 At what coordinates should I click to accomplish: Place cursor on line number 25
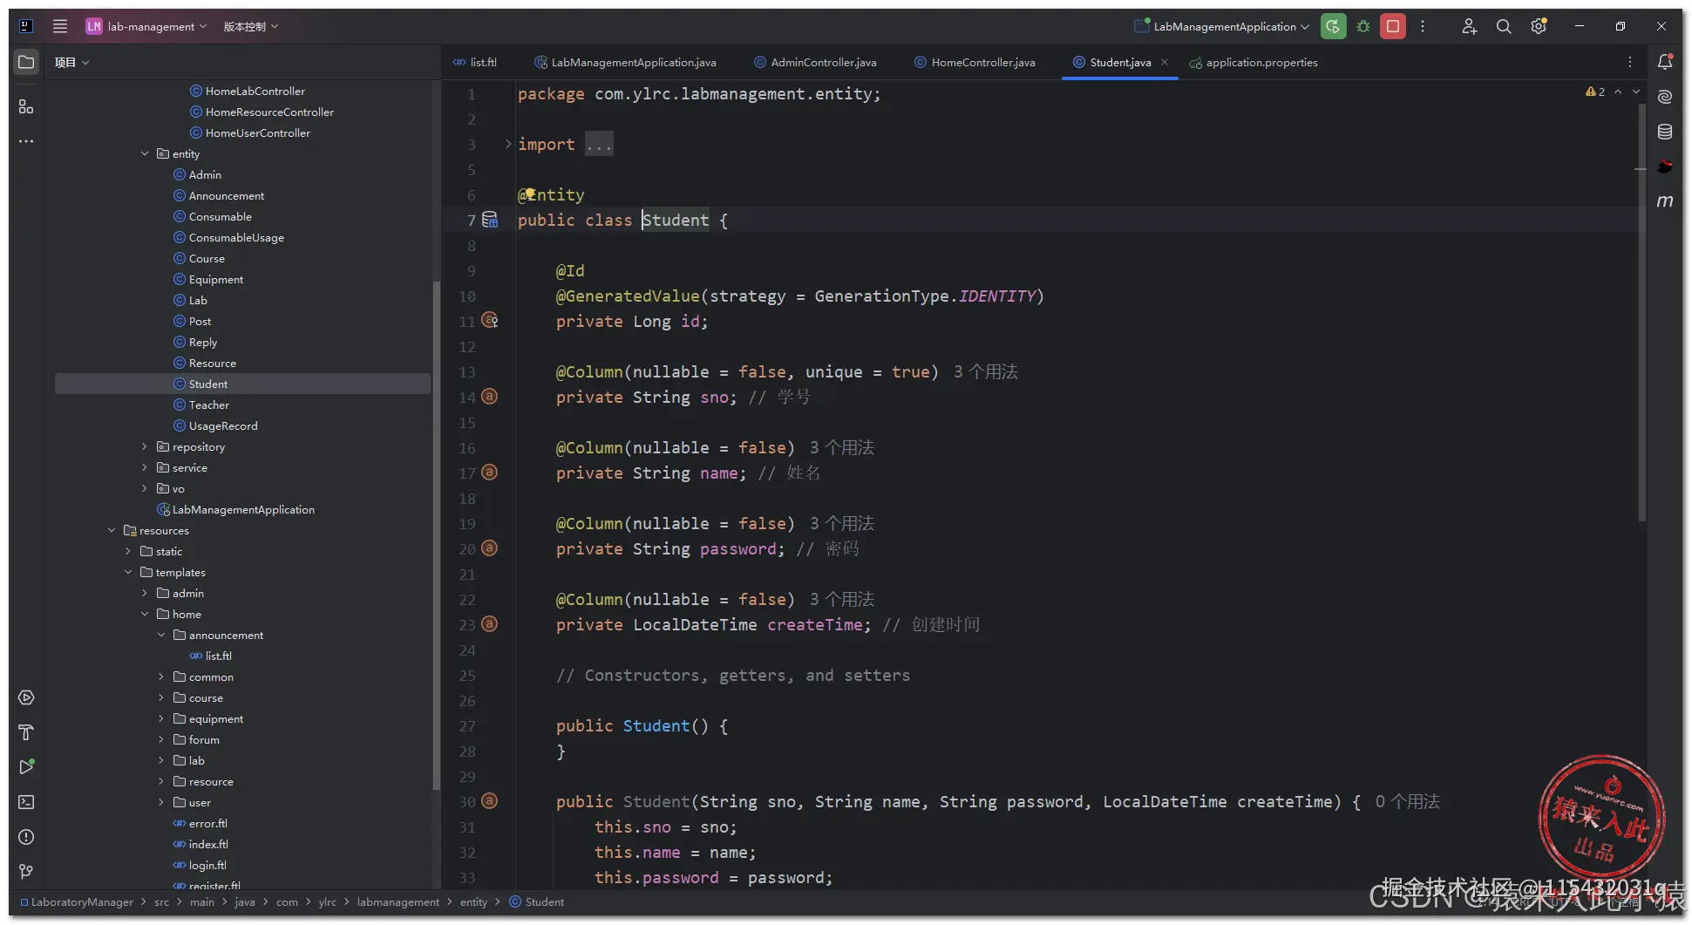[468, 675]
